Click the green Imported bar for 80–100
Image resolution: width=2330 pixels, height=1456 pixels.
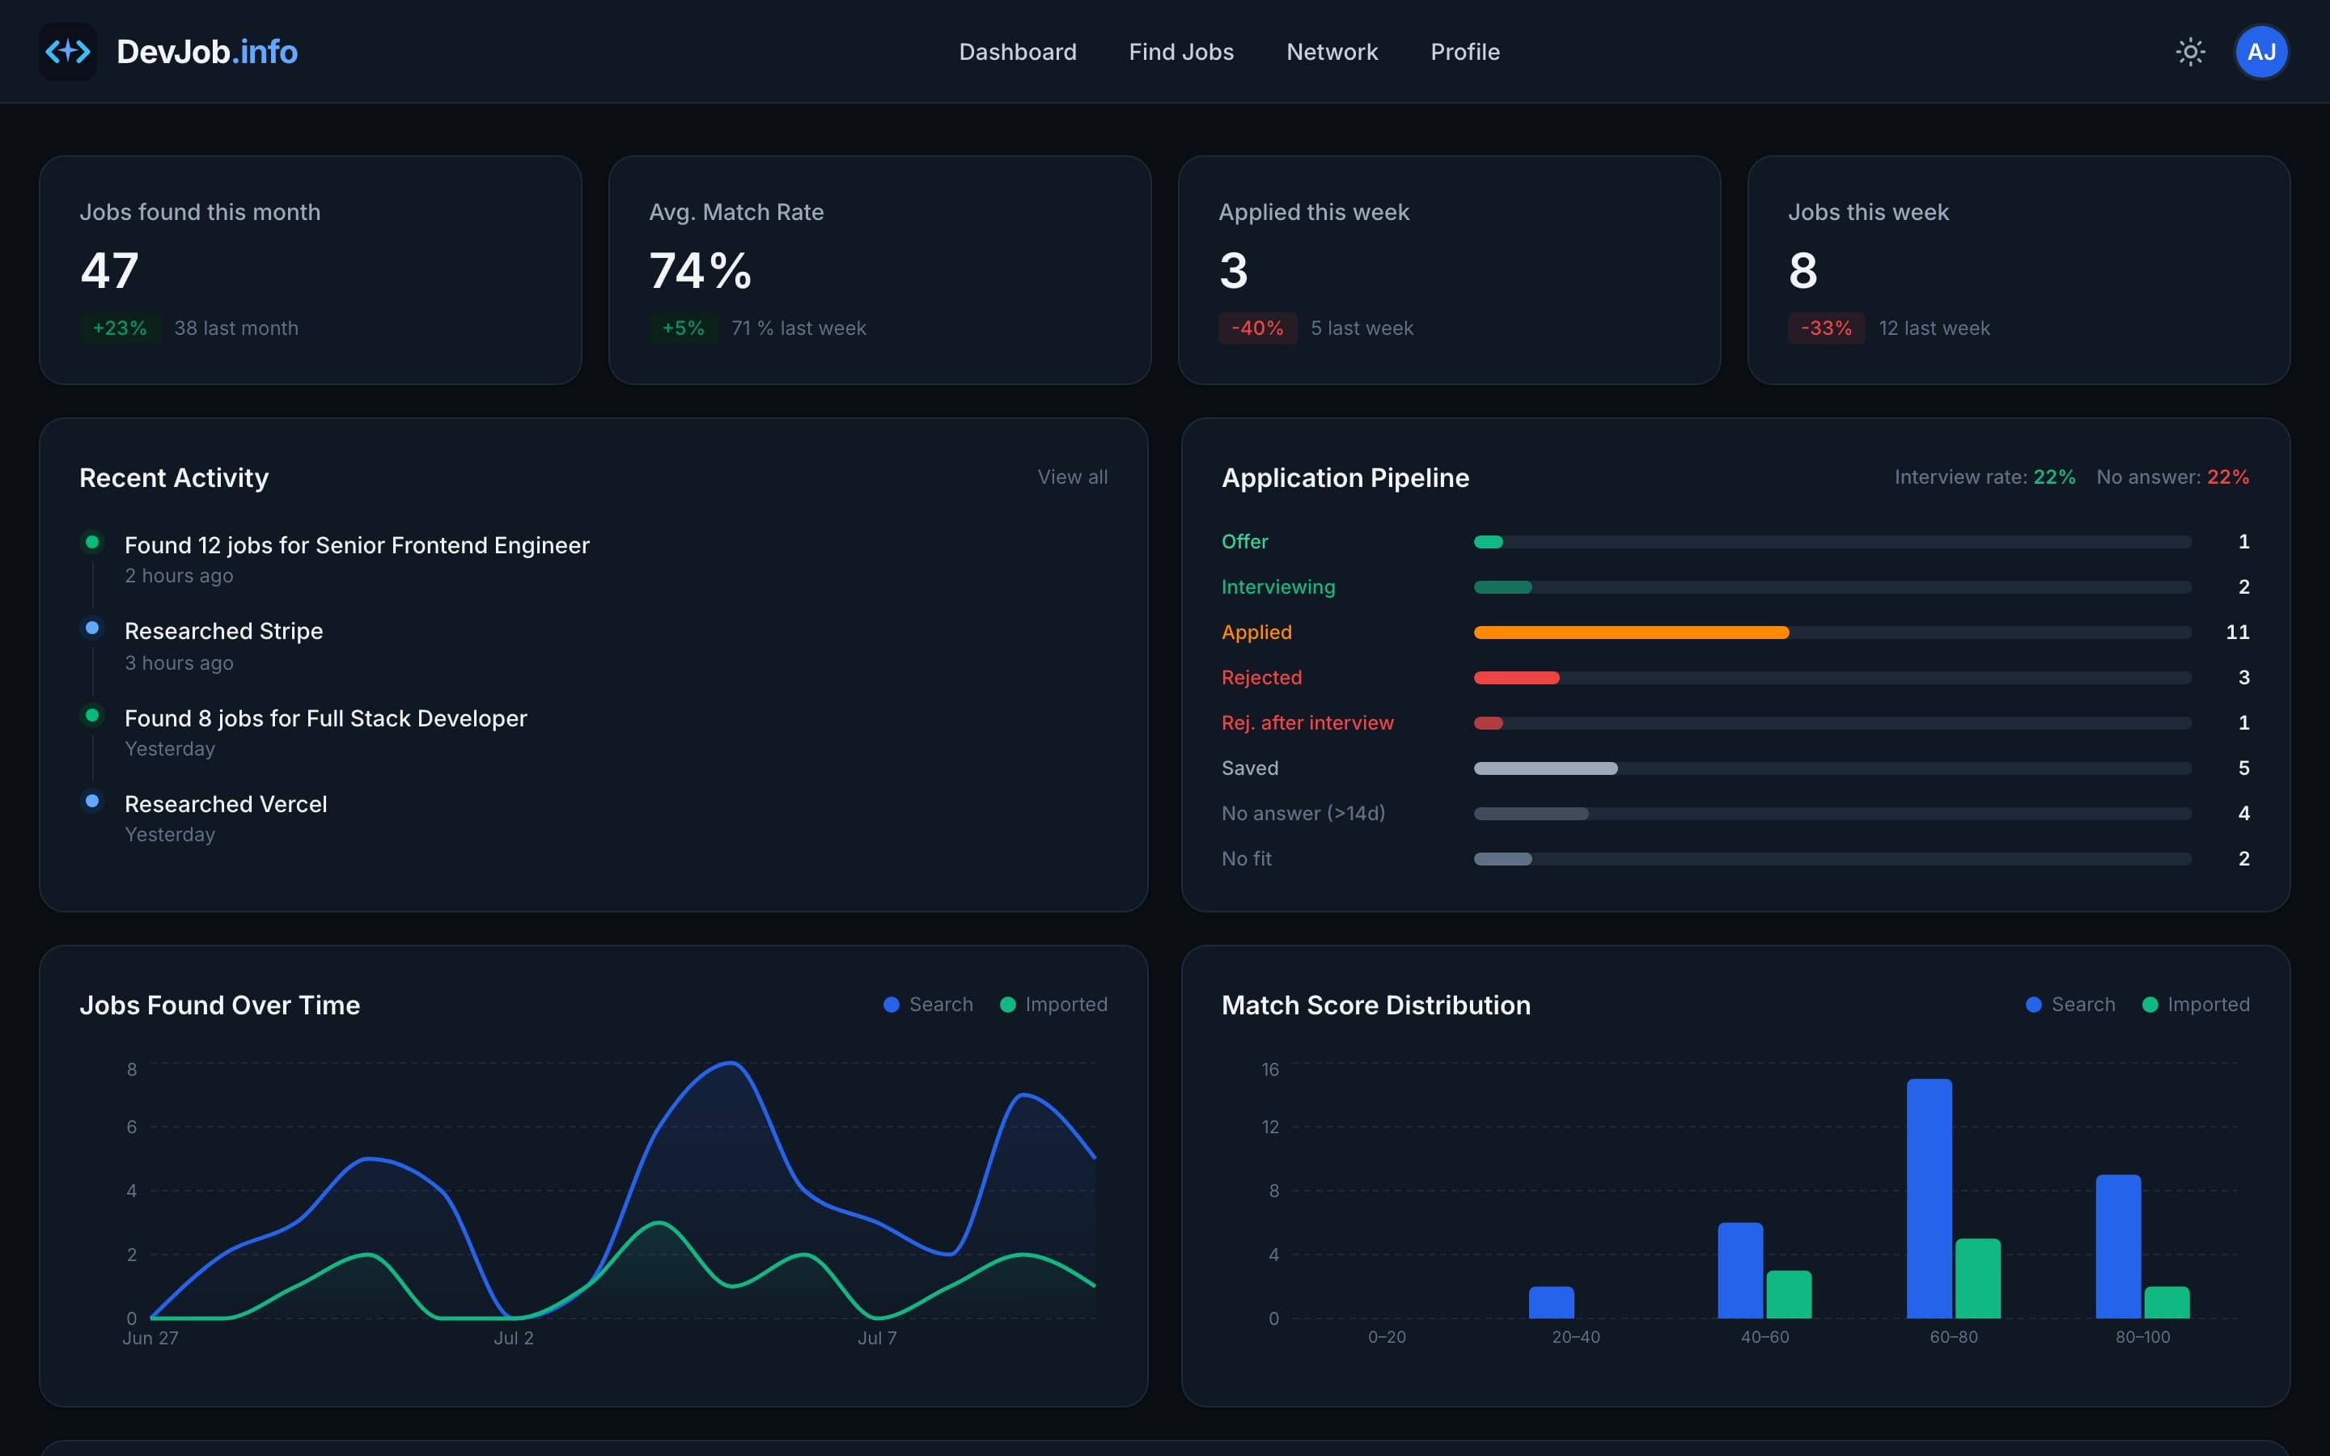[x=2167, y=1302]
